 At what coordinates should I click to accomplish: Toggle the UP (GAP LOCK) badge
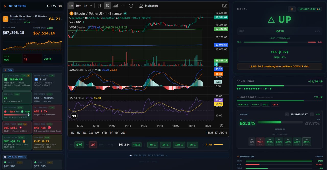coord(309,9)
